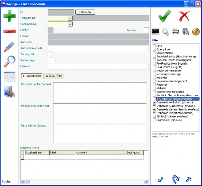The width and height of the screenshot is (202, 186).
Task: Open help via the question mark icon
Action: point(196,31)
